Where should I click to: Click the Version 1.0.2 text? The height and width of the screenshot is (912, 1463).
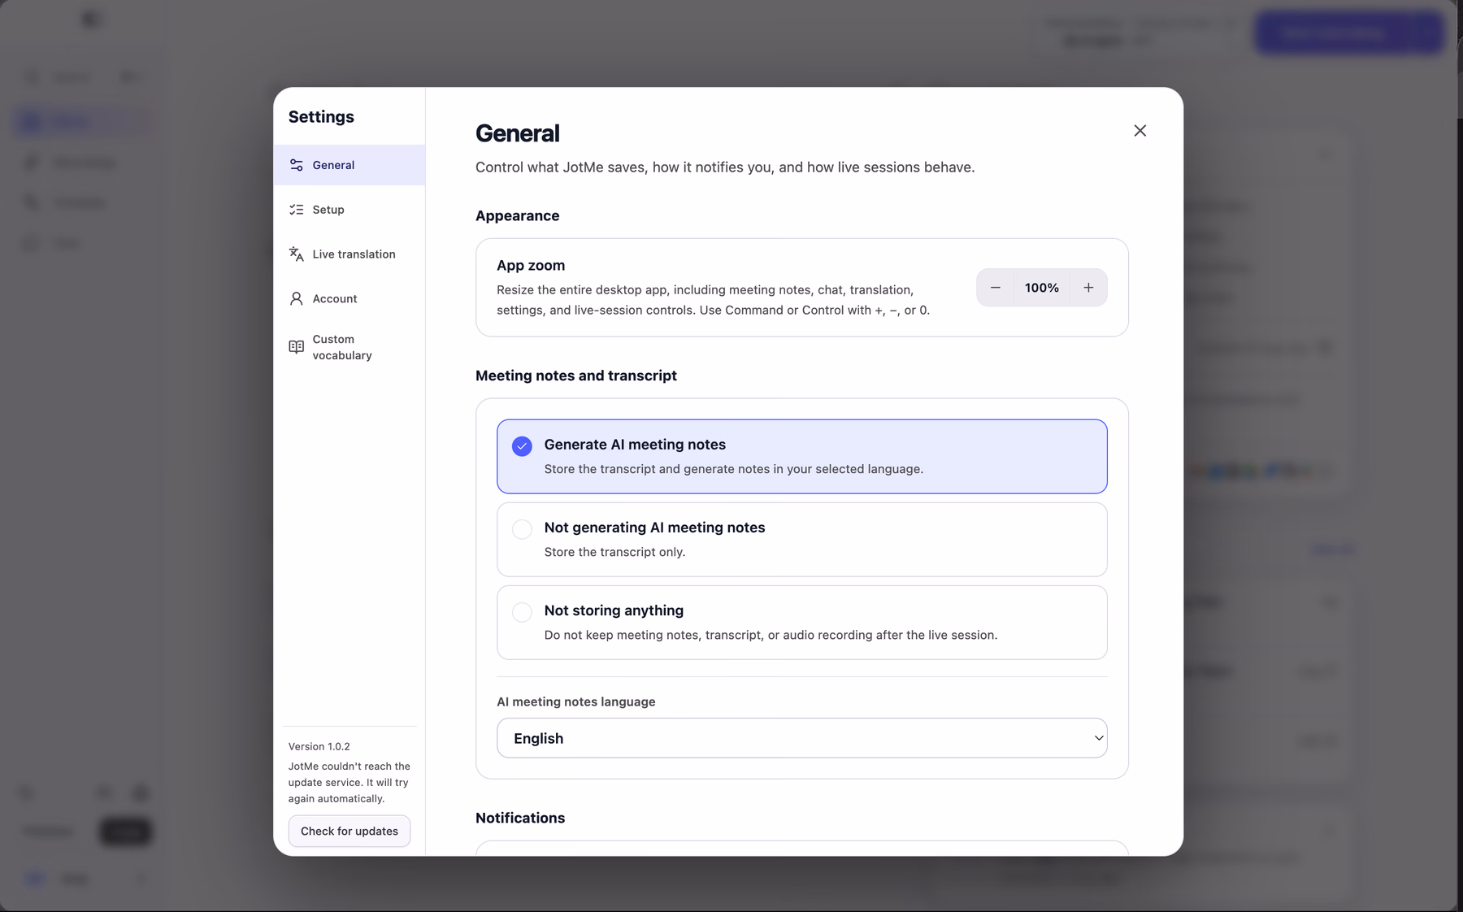coord(319,746)
